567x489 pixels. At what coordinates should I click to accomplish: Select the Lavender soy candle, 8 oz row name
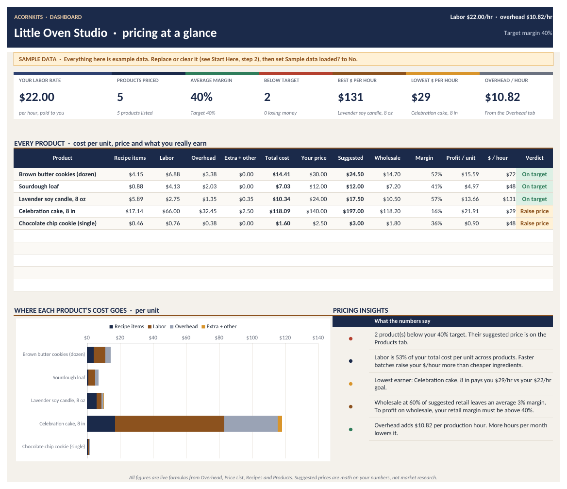point(52,199)
